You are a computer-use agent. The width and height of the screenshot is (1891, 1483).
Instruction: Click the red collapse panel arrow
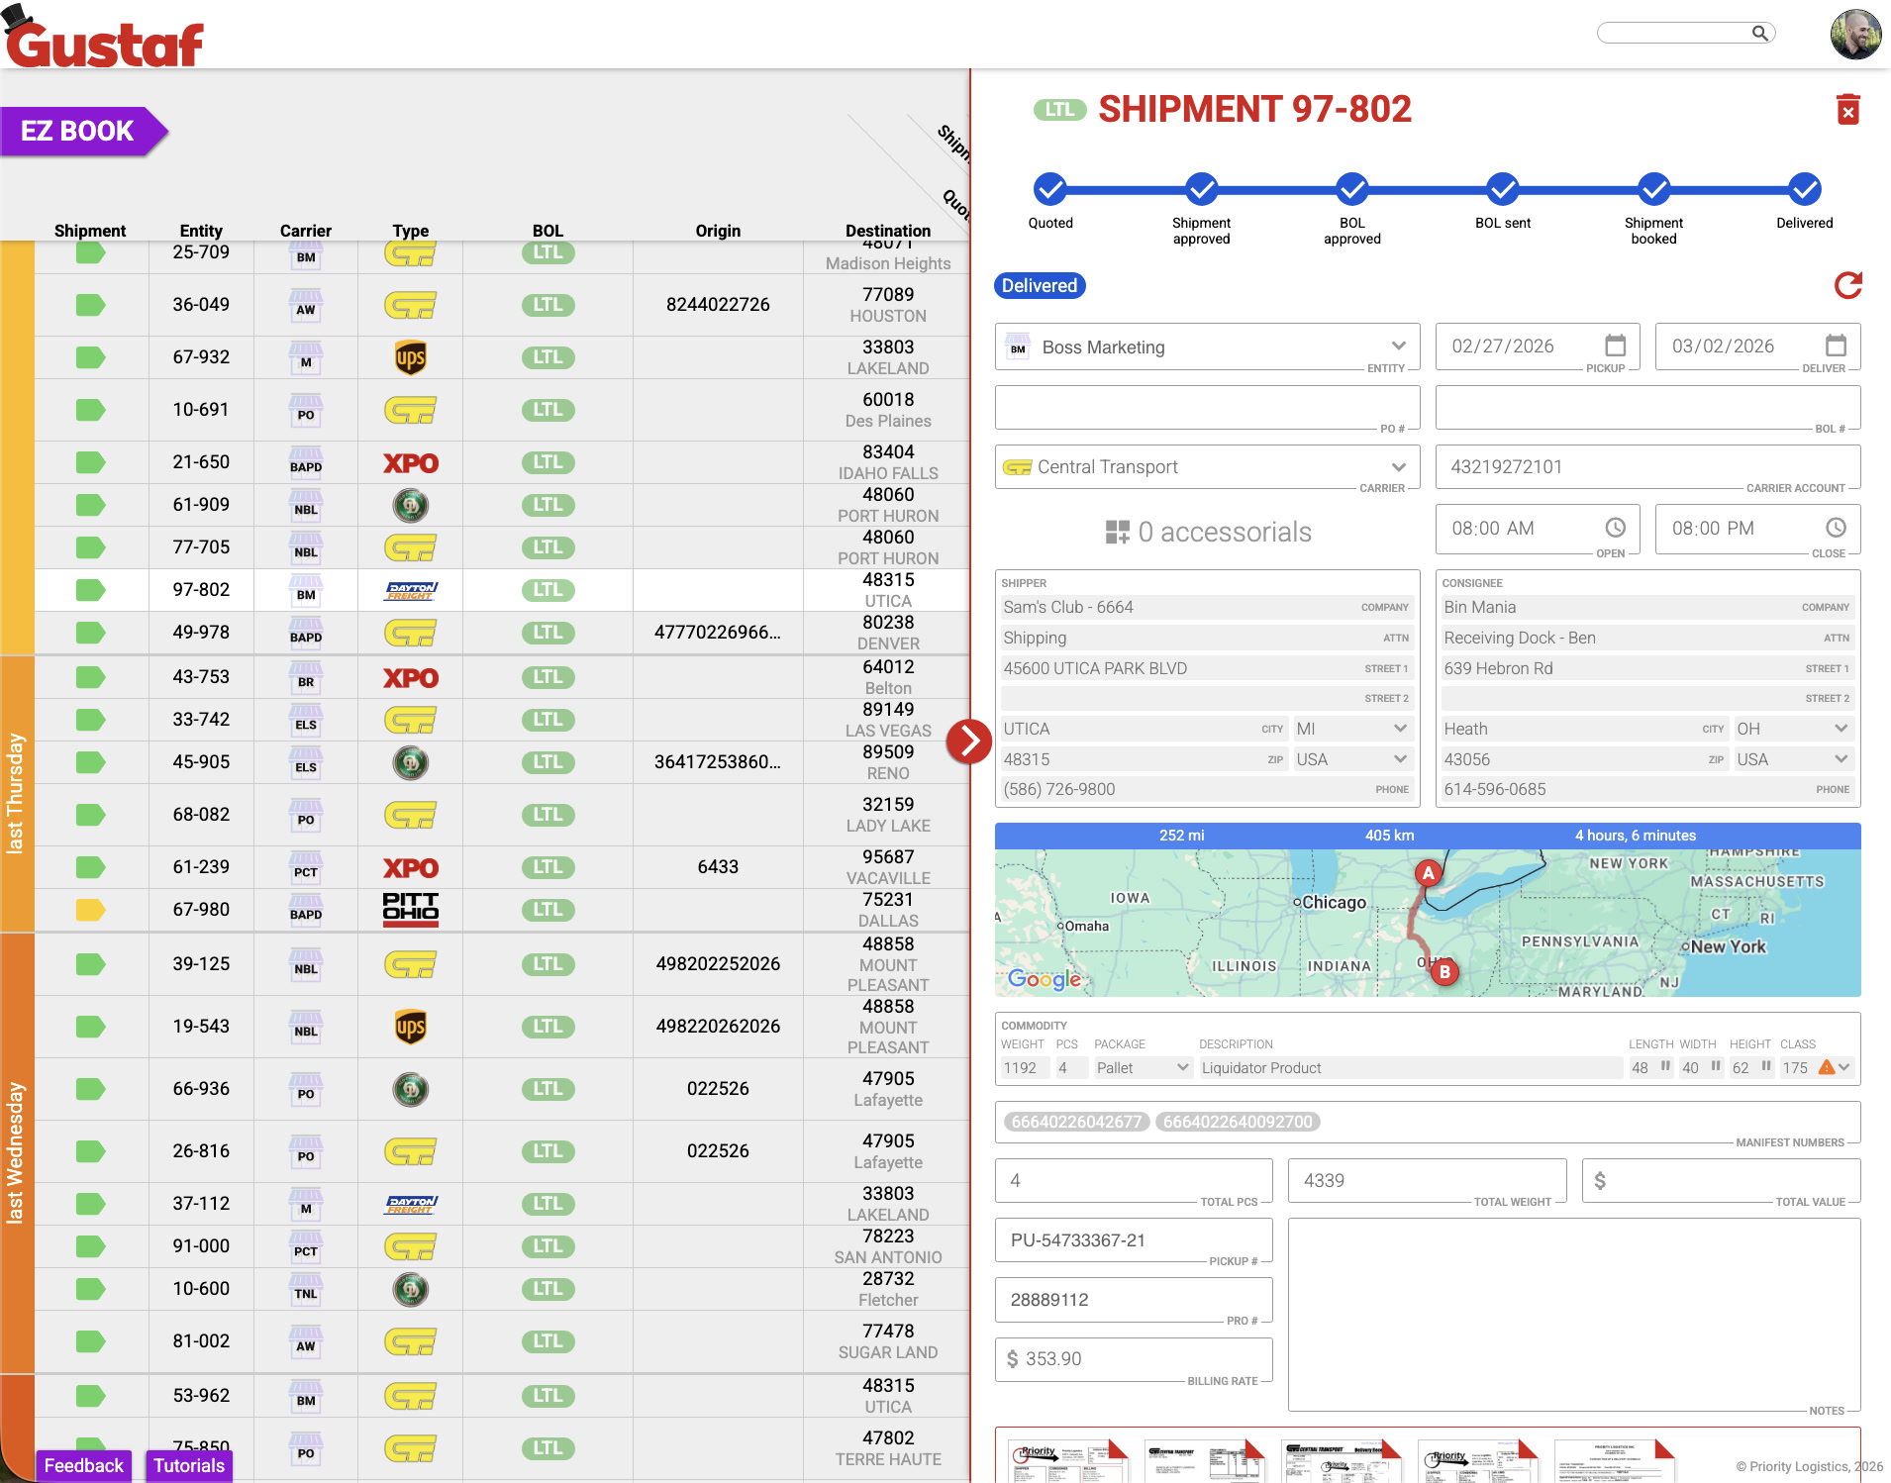(x=968, y=741)
